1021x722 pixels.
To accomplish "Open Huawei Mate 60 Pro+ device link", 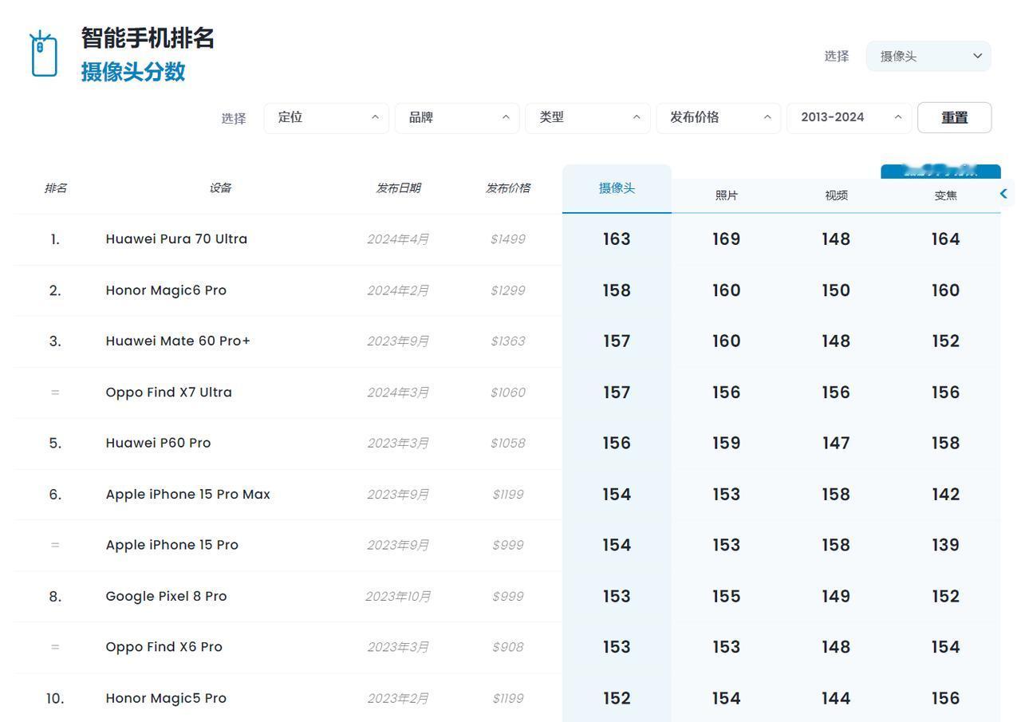I will click(x=178, y=341).
